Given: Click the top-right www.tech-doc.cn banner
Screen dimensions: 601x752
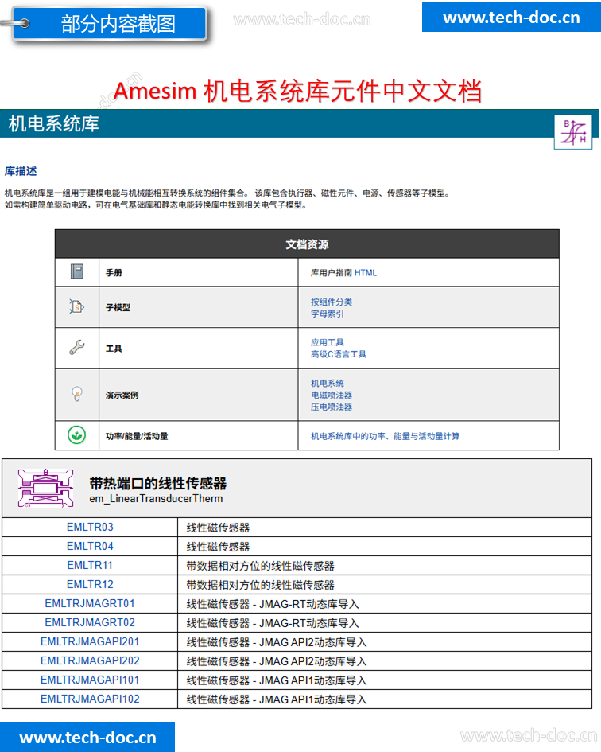Looking at the screenshot, I should tap(511, 17).
